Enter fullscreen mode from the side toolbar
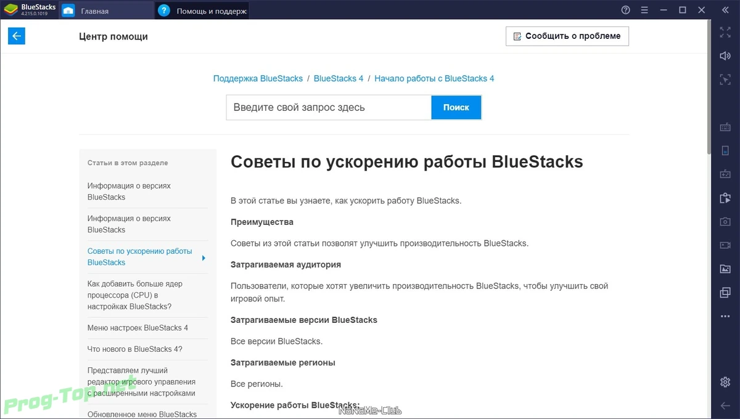Screen dimensions: 740x419 pyautogui.click(x=725, y=33)
